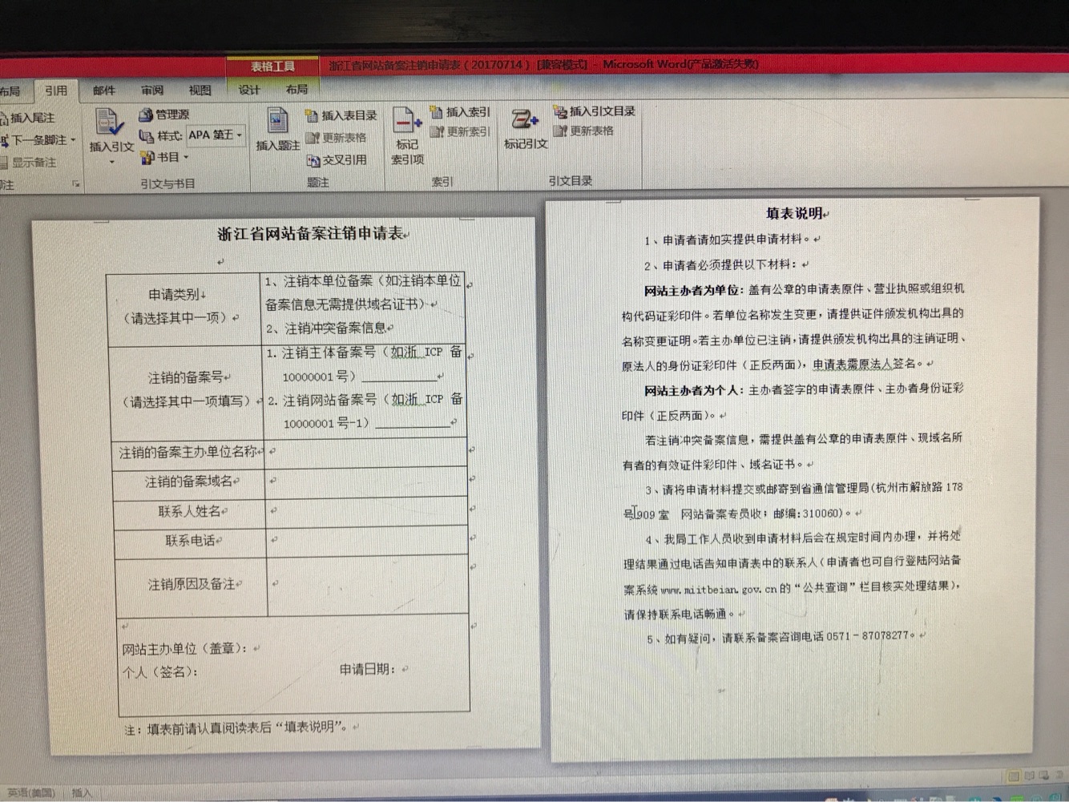1069x802 pixels.
Task: Click the text 申请日期
Action: [367, 669]
